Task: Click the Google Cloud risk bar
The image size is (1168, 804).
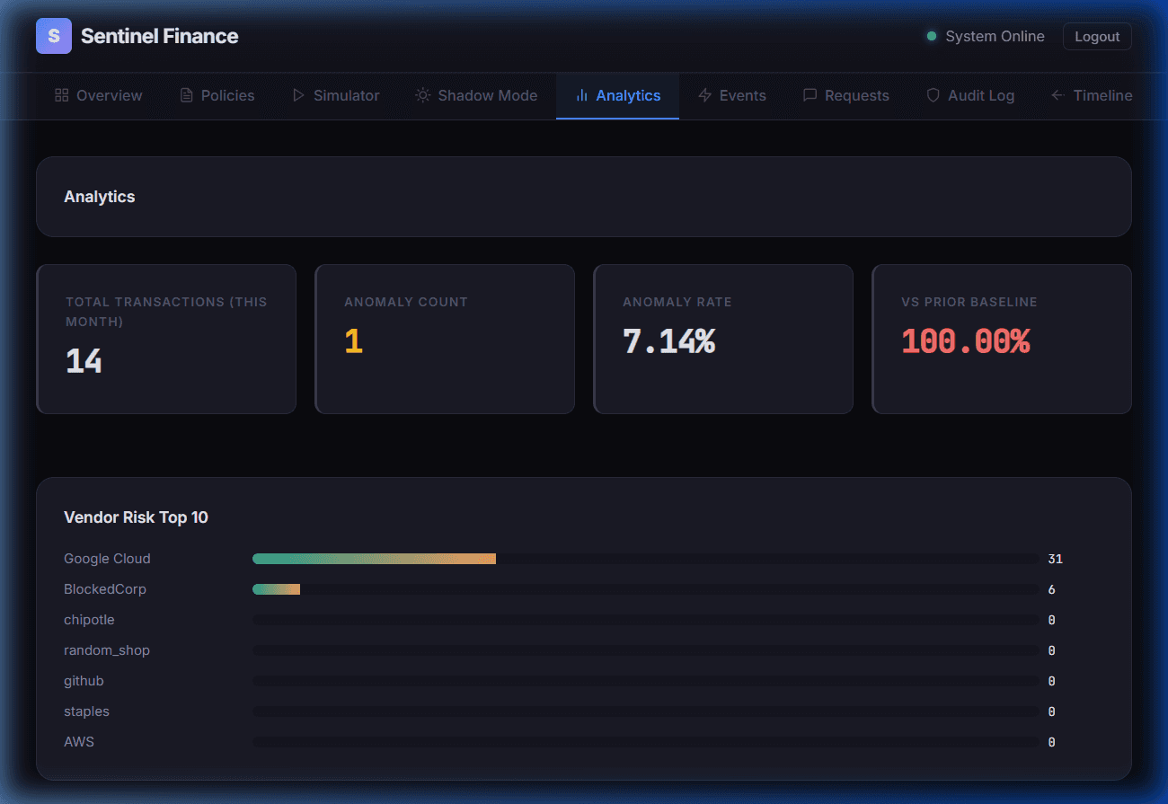Action: pos(375,559)
